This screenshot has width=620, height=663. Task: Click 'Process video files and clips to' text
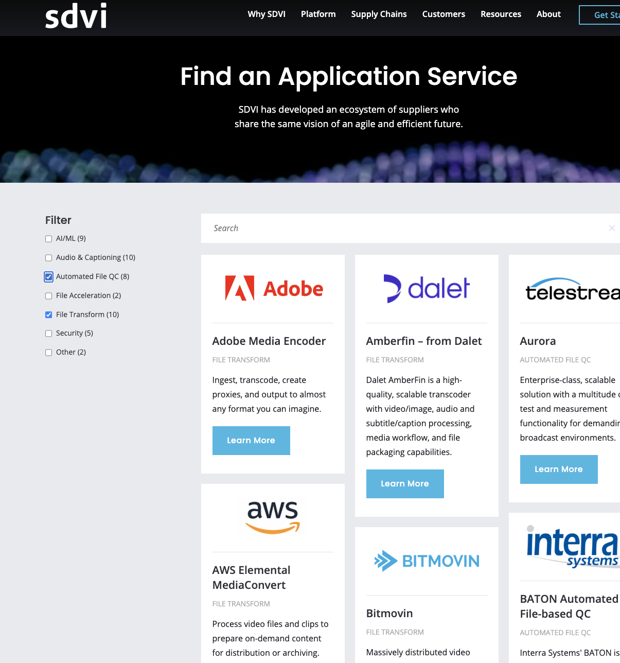(271, 624)
